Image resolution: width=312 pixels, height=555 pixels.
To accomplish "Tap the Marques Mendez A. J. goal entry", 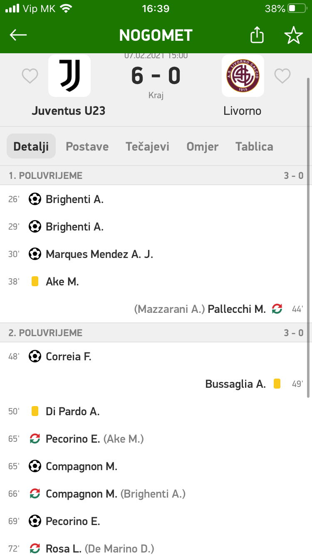I will click(x=99, y=254).
